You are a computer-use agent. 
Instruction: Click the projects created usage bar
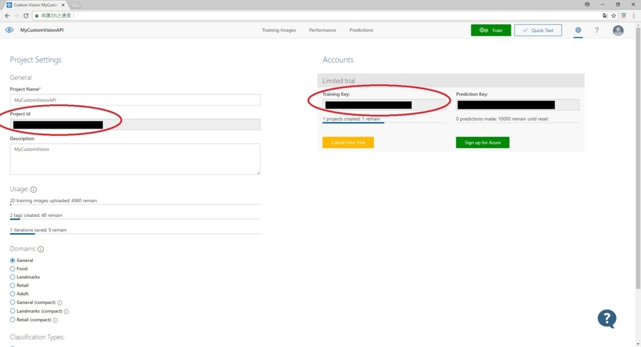click(384, 123)
